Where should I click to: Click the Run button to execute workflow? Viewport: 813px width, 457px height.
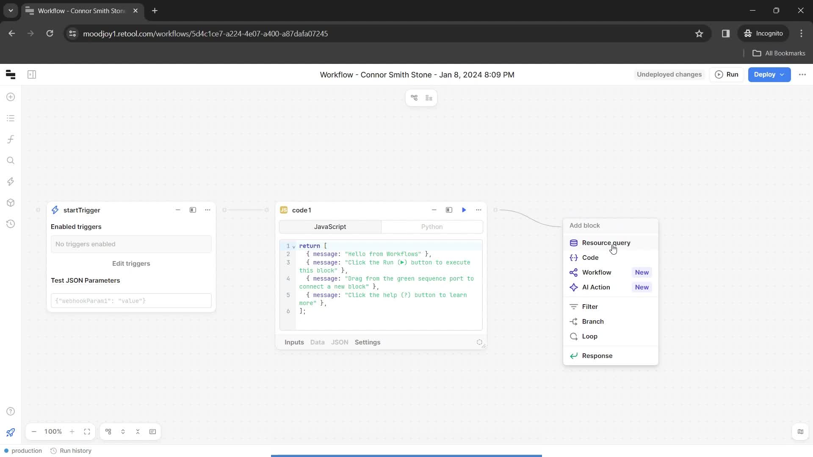point(727,74)
